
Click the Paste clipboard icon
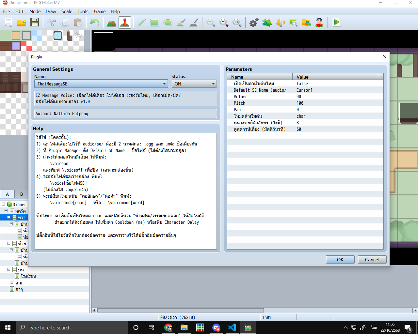click(x=78, y=23)
